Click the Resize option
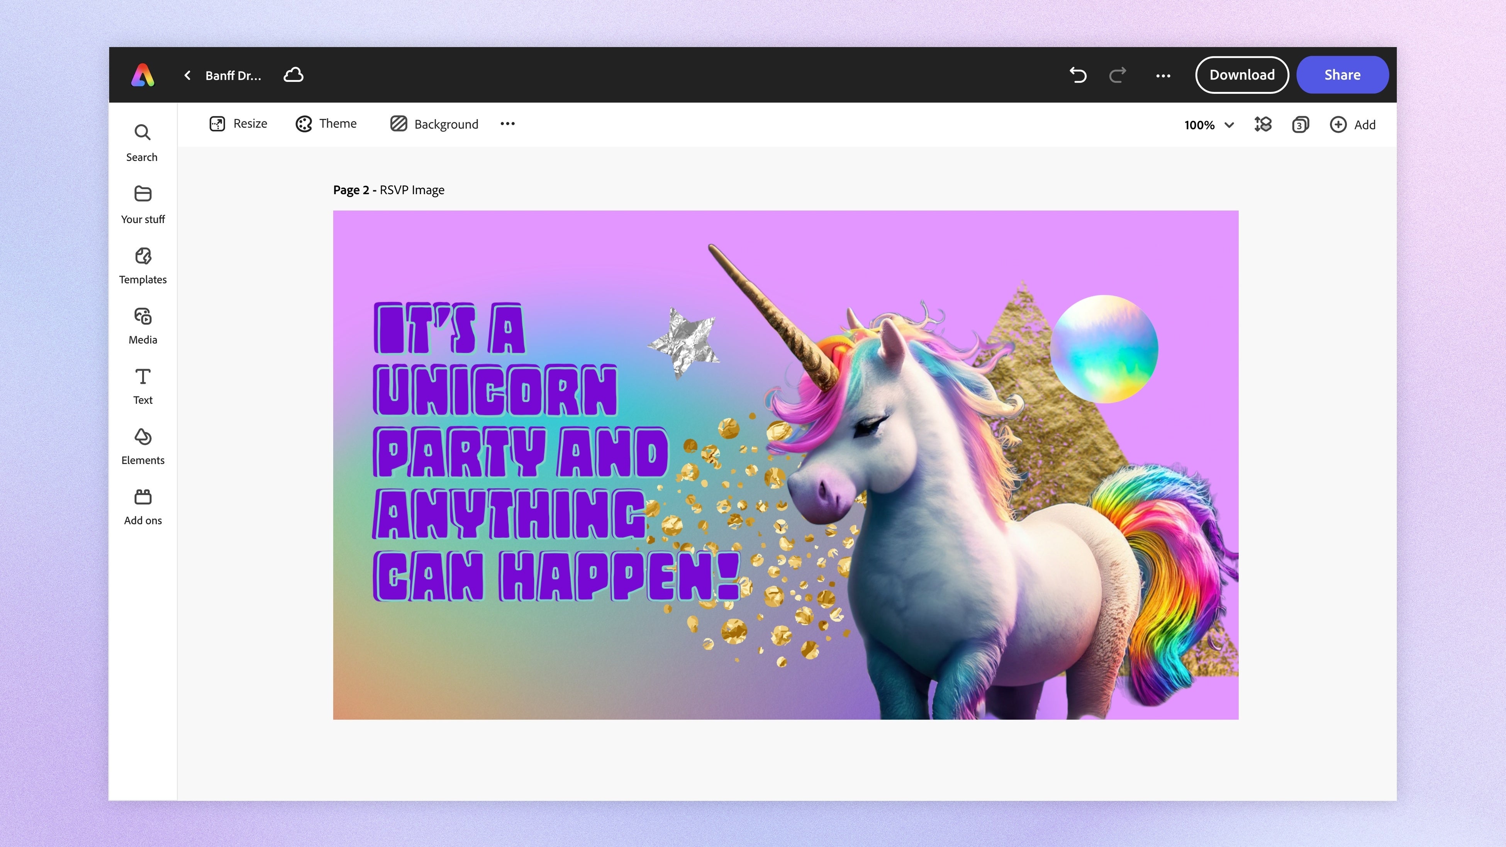The height and width of the screenshot is (847, 1506). click(238, 123)
